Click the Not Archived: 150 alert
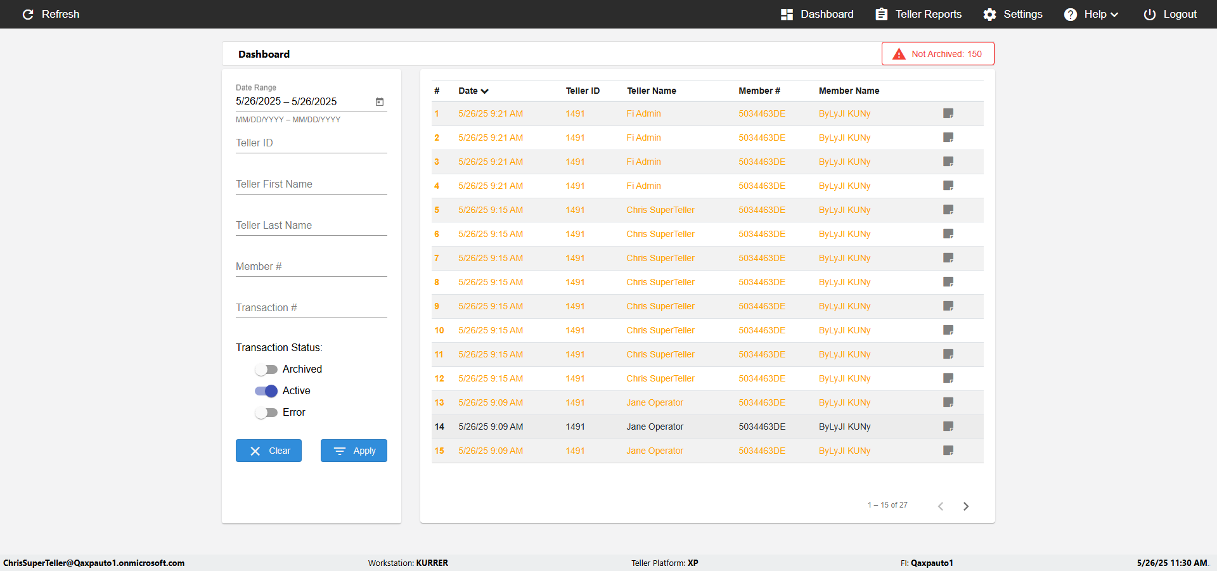The width and height of the screenshot is (1217, 571). tap(938, 54)
